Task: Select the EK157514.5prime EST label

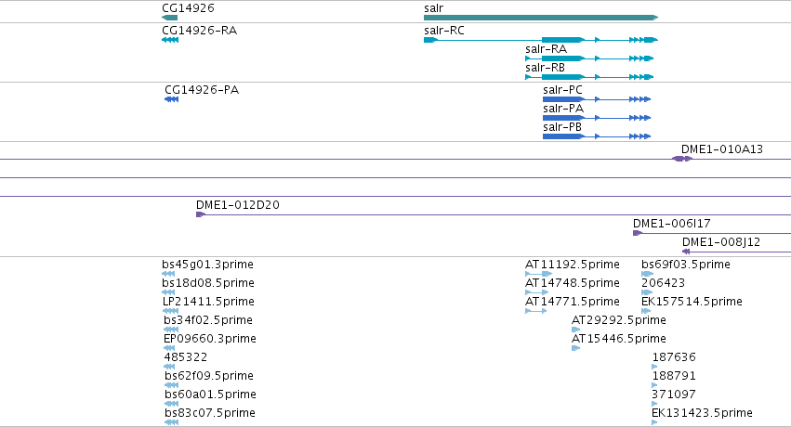Action: coord(692,302)
